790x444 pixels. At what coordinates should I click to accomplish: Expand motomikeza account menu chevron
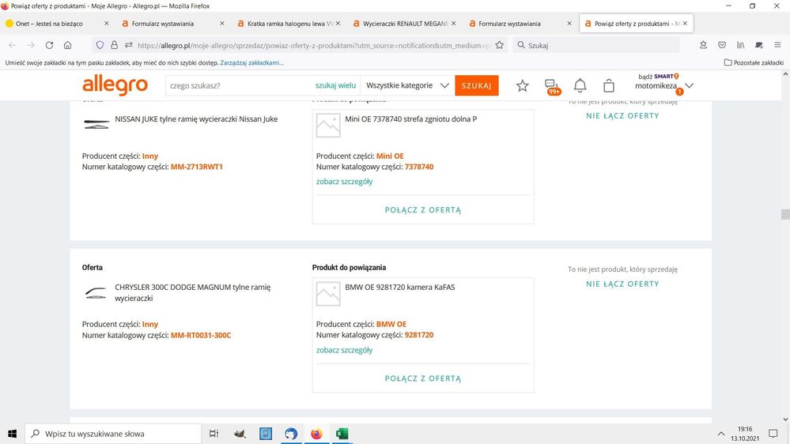coord(690,85)
